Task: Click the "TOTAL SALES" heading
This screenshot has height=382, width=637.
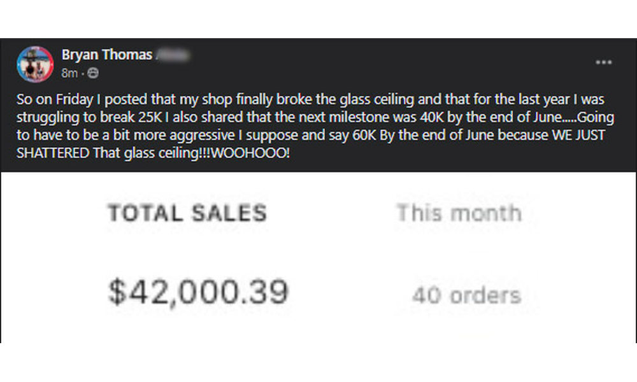Action: point(187,213)
